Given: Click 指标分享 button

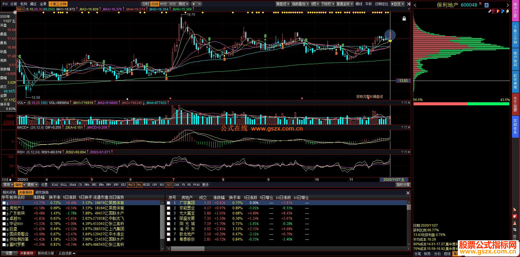Looking at the screenshot, I should pos(403,185).
